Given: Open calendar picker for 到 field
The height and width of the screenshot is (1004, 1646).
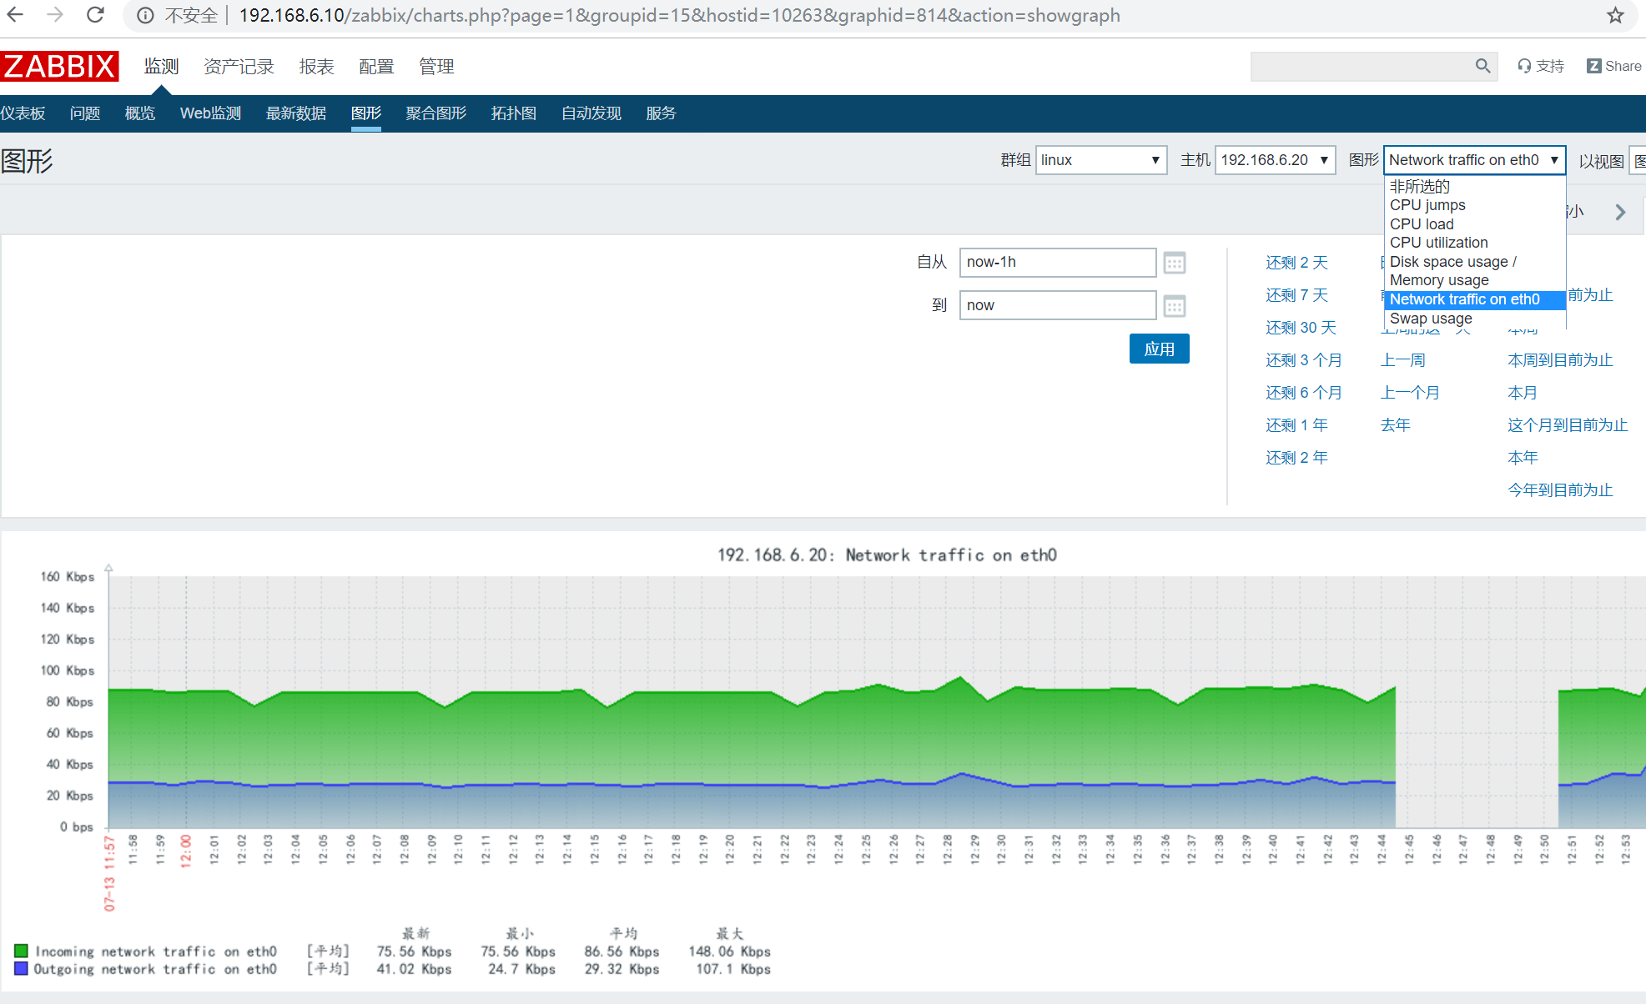Looking at the screenshot, I should coord(1175,306).
